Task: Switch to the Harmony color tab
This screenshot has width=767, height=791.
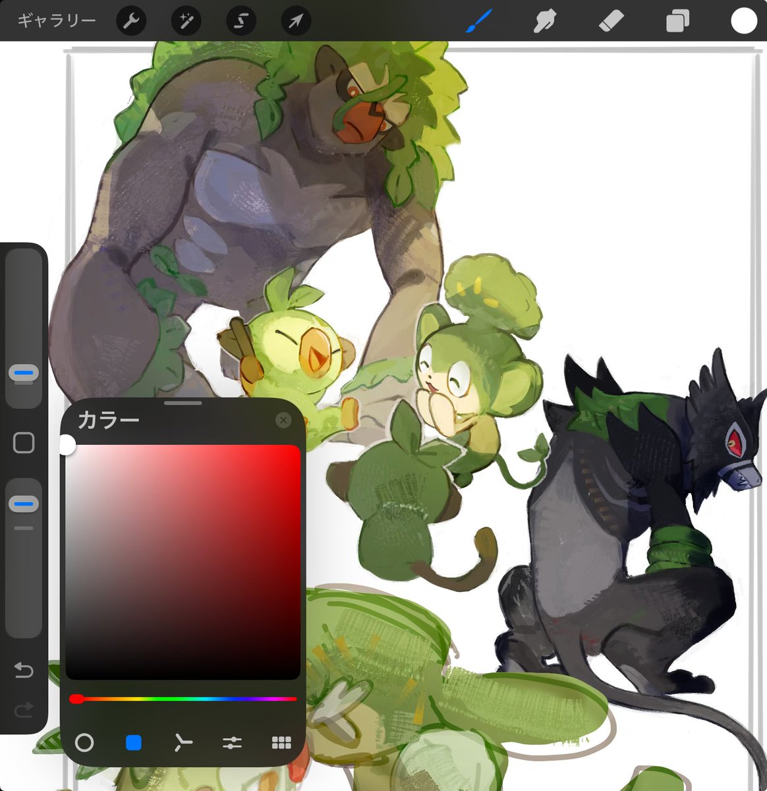Action: 183,743
